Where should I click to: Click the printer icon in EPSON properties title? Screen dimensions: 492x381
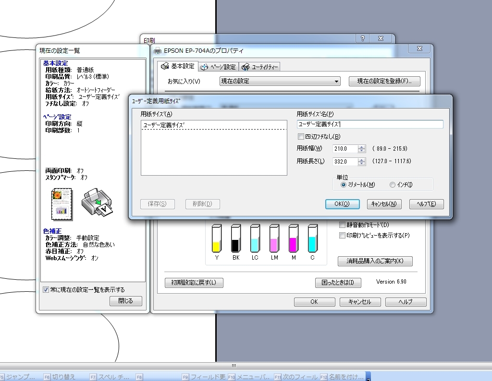[158, 51]
